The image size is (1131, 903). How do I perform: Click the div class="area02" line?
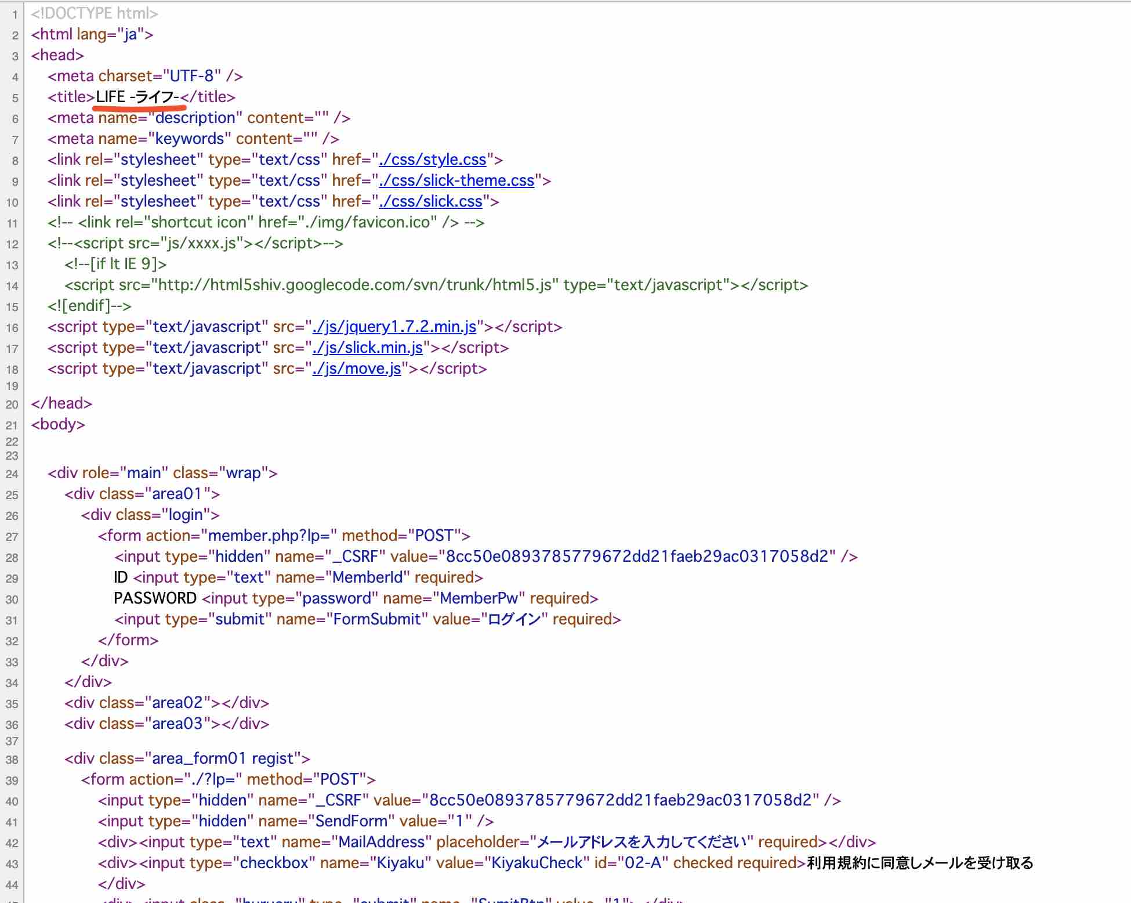(167, 703)
